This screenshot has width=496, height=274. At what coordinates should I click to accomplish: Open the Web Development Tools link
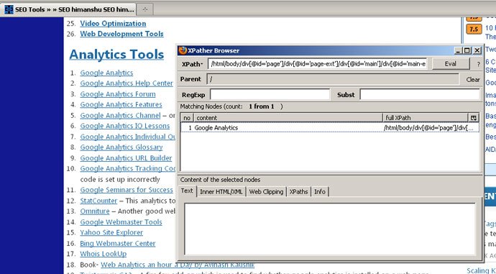[121, 34]
